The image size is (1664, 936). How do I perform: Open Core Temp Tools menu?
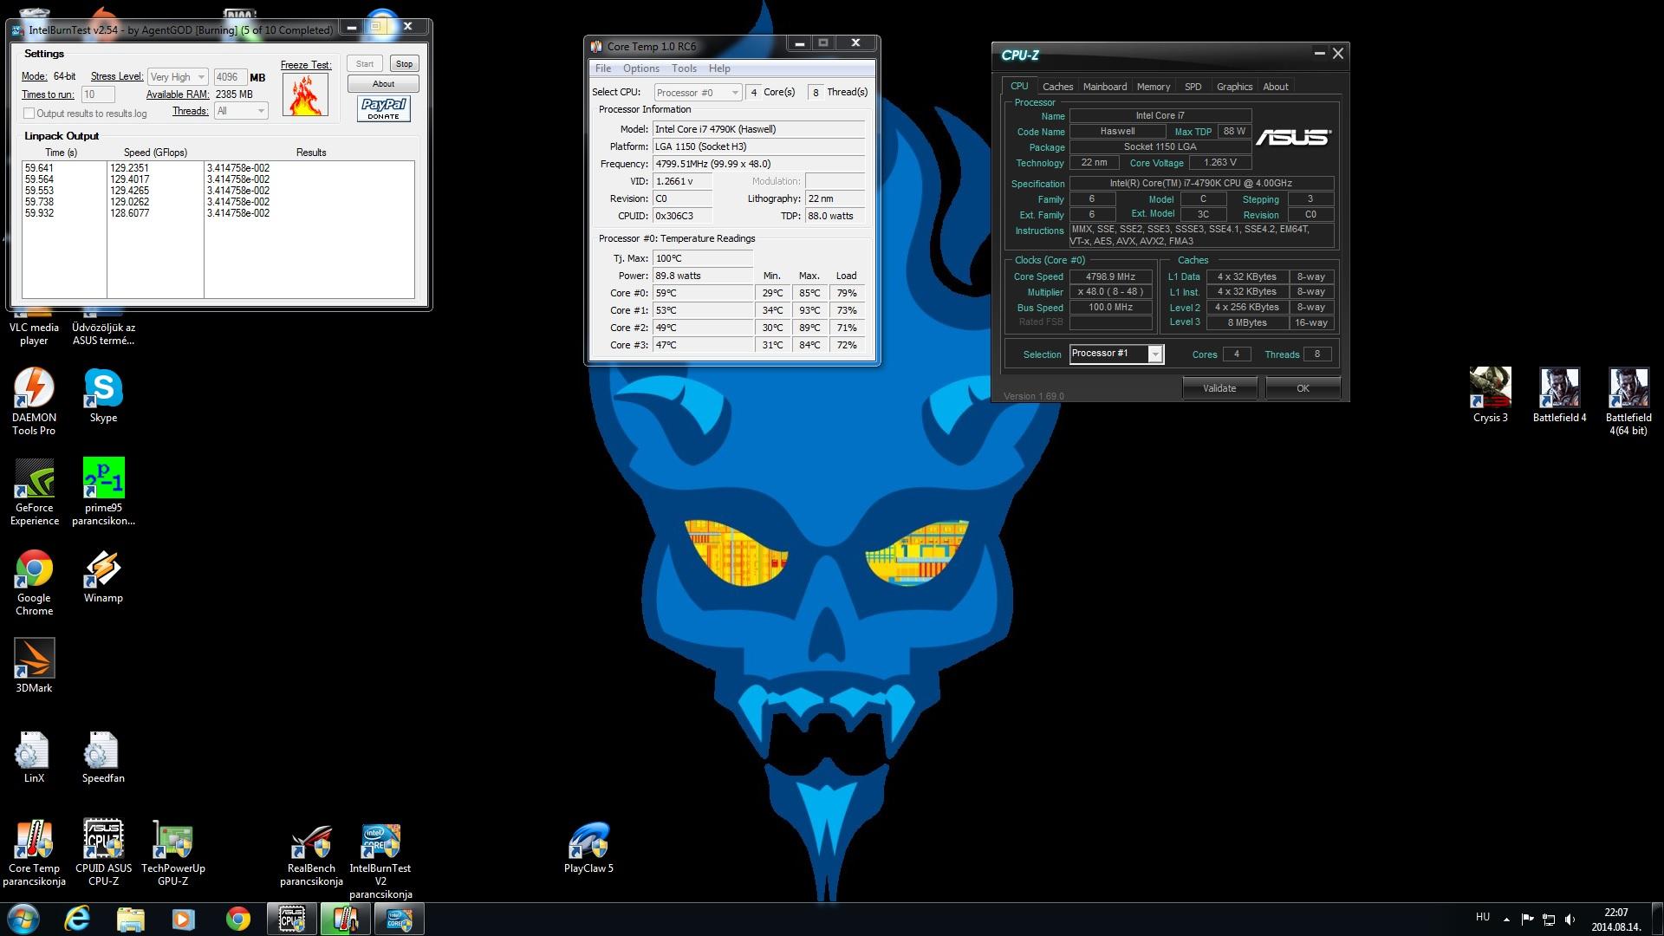684,68
